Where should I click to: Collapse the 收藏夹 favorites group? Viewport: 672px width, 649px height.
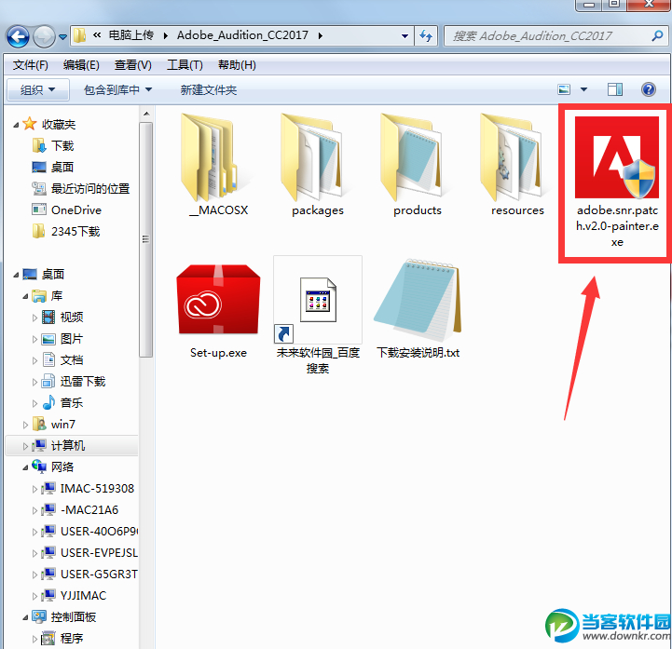tap(16, 125)
